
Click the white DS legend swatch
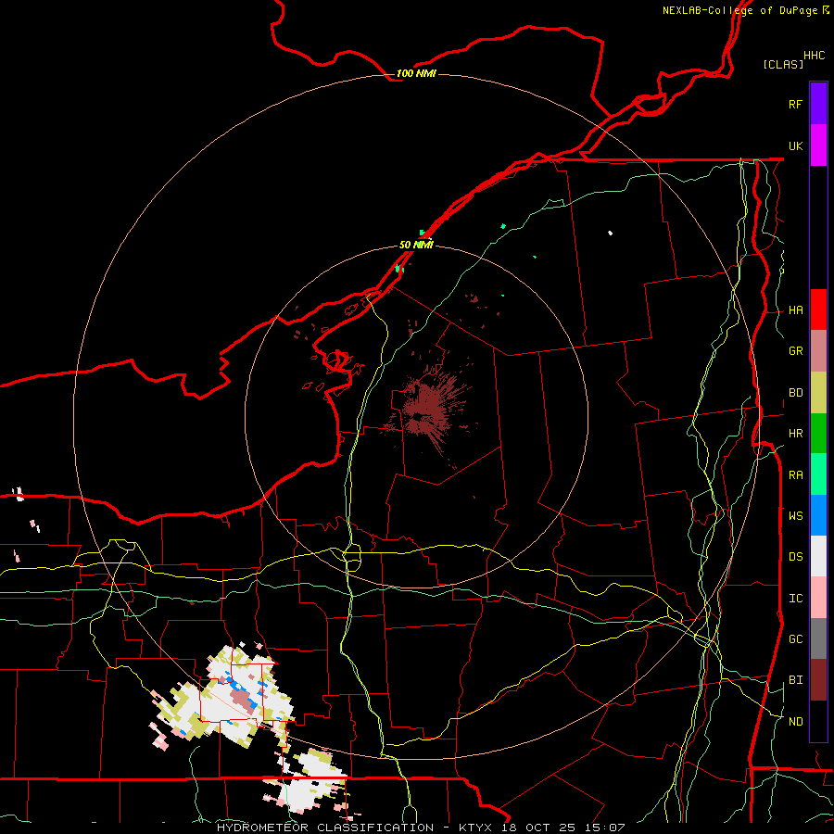[818, 556]
